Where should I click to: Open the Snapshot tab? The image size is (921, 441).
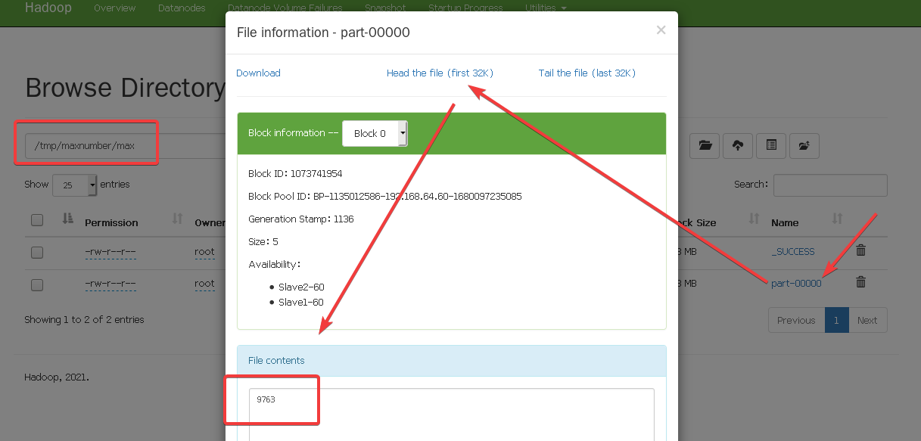pos(385,8)
